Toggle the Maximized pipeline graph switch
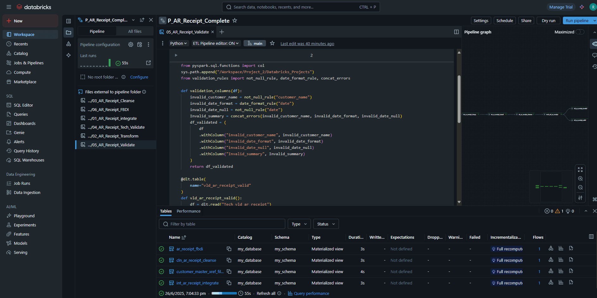Screen dimensions: 597x298 pos(580,32)
